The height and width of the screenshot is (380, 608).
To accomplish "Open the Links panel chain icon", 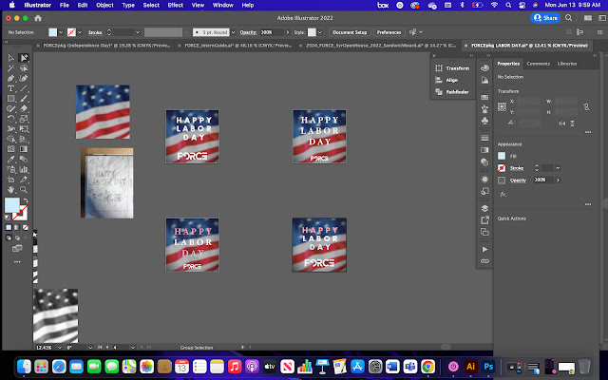I will 484,261.
